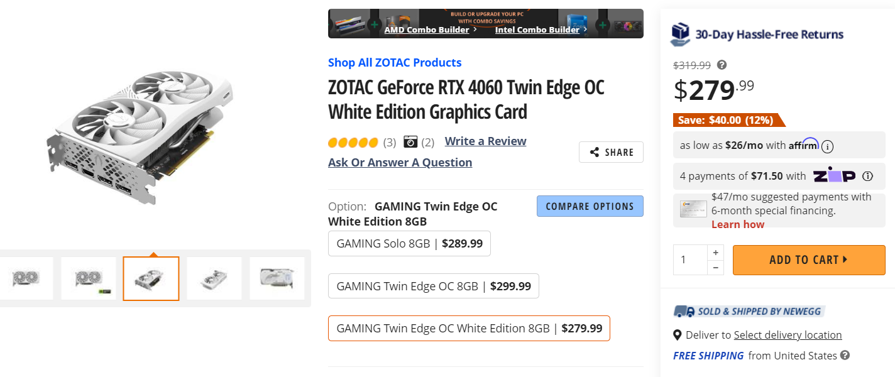Open Shop All ZOTAC Products

(x=394, y=62)
